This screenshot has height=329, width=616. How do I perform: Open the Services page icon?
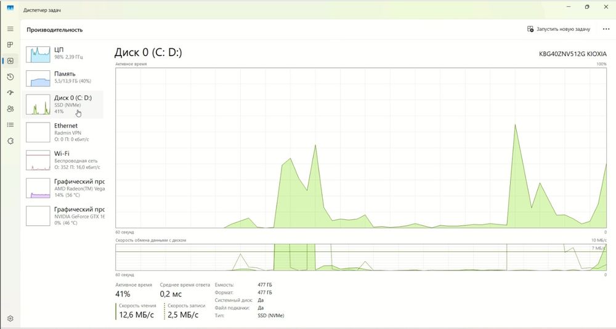[x=10, y=140]
